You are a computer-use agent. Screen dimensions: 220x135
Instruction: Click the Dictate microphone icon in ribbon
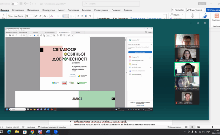(193, 16)
